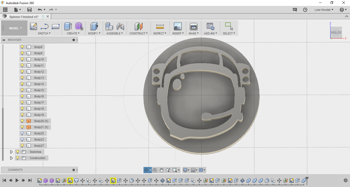Image resolution: width=350 pixels, height=187 pixels.
Task: Click the BOTTOM face of ViewCube
Action: click(336, 33)
